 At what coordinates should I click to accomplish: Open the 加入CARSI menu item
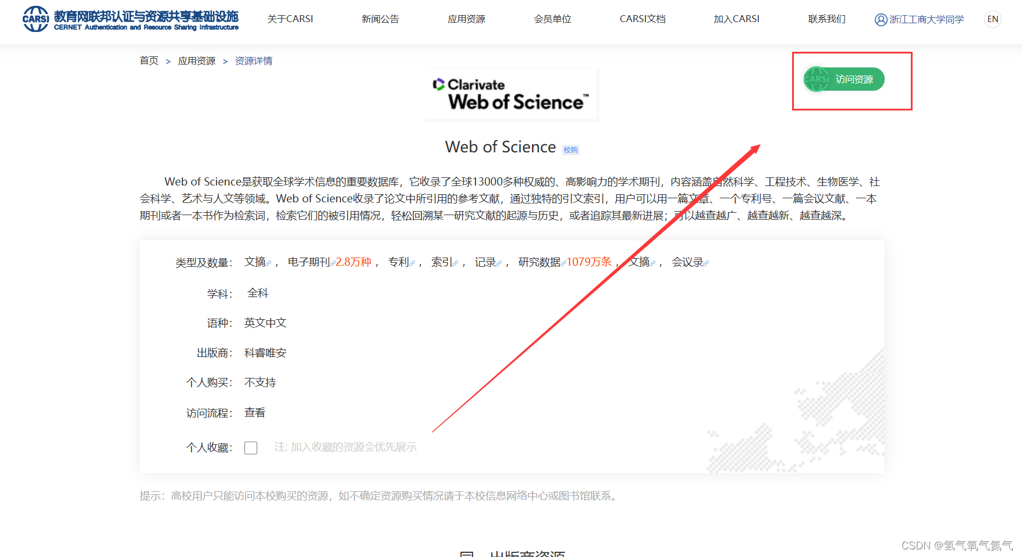[736, 19]
